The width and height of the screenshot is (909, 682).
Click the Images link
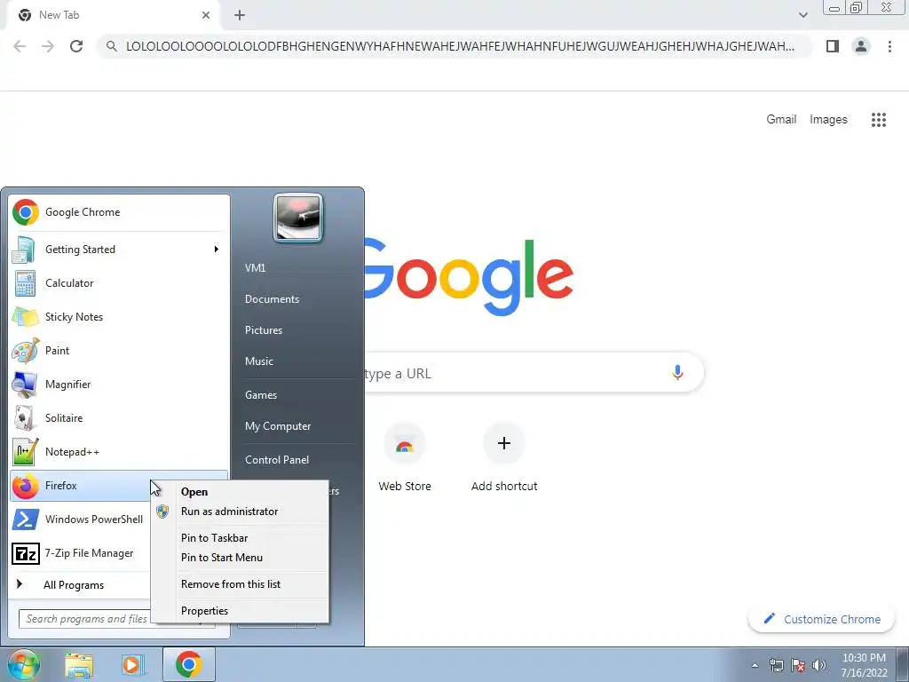[x=828, y=120]
